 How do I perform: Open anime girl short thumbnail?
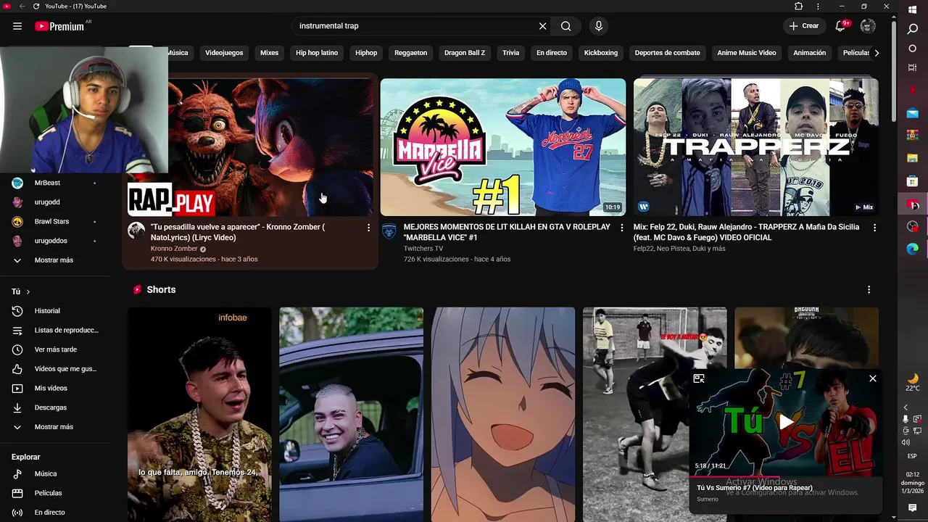(x=503, y=415)
